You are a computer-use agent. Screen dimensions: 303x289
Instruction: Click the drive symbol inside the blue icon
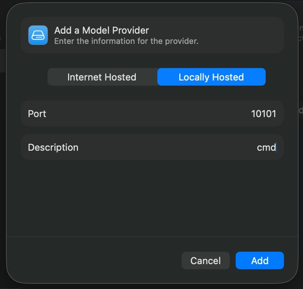coord(38,35)
